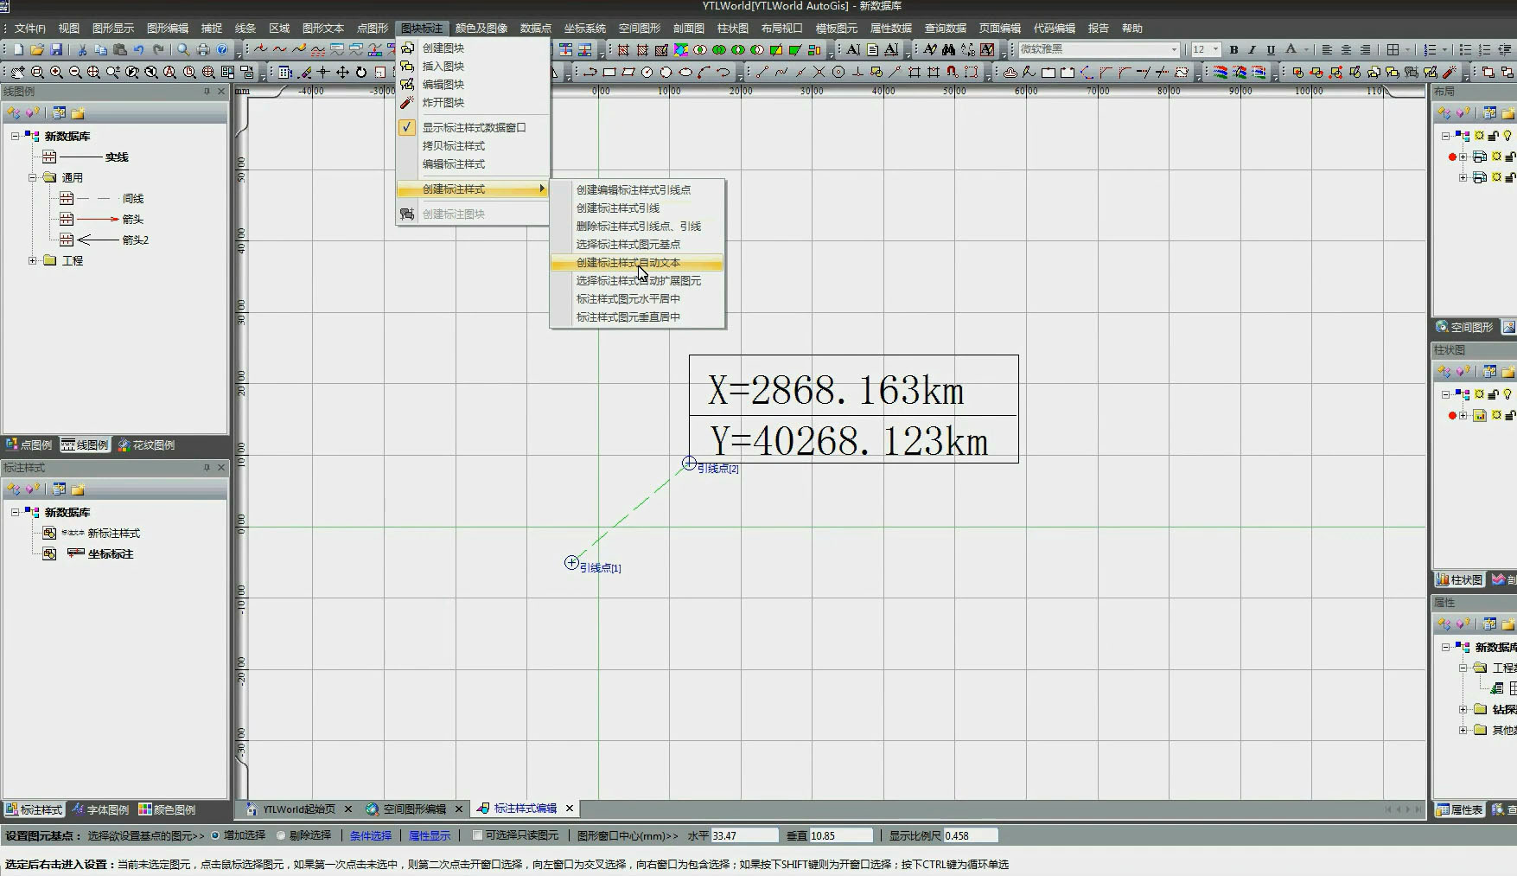Click the 引线点[2] leader point marker
1517x876 pixels.
(x=689, y=464)
